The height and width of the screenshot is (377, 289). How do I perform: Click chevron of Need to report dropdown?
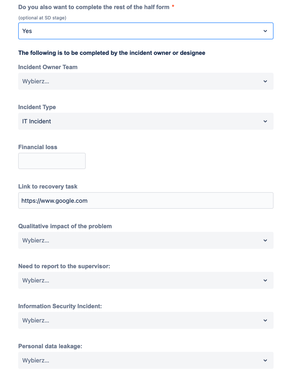point(265,280)
